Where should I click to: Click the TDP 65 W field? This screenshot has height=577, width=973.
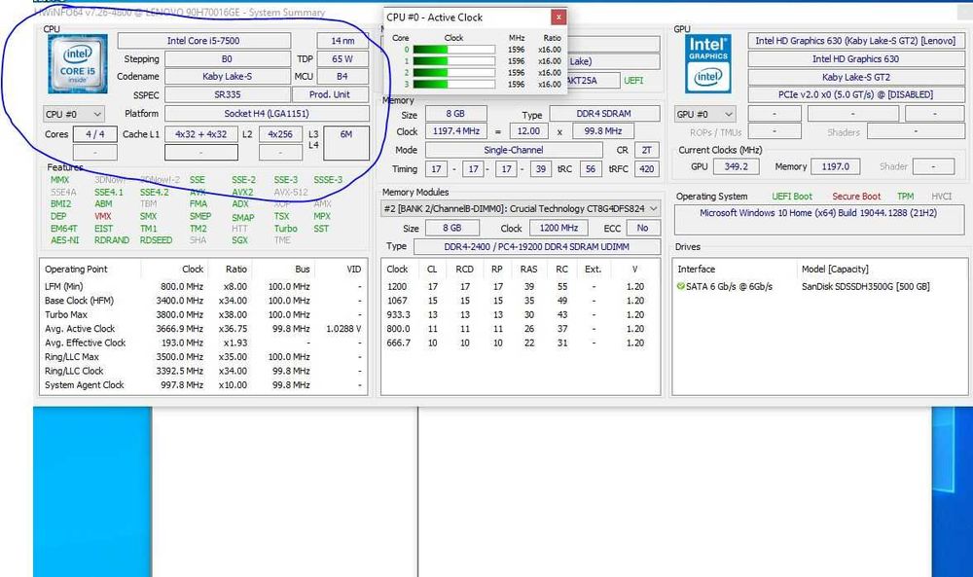(342, 59)
